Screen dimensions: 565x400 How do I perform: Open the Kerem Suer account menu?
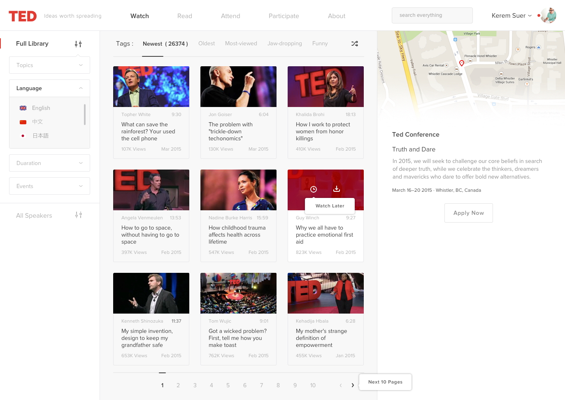pos(512,16)
